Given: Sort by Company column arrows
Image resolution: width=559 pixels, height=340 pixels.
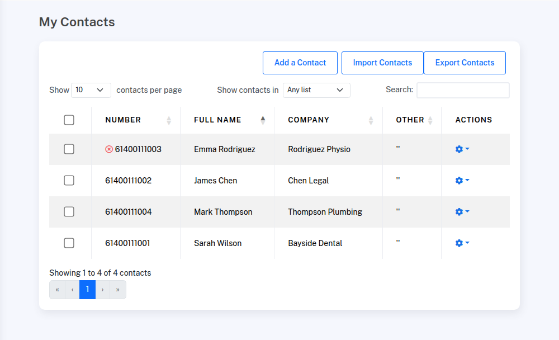Looking at the screenshot, I should tap(371, 120).
